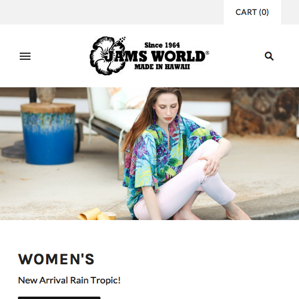Click the Jams World wordmark
The height and width of the screenshot is (299, 299).
pos(155,56)
